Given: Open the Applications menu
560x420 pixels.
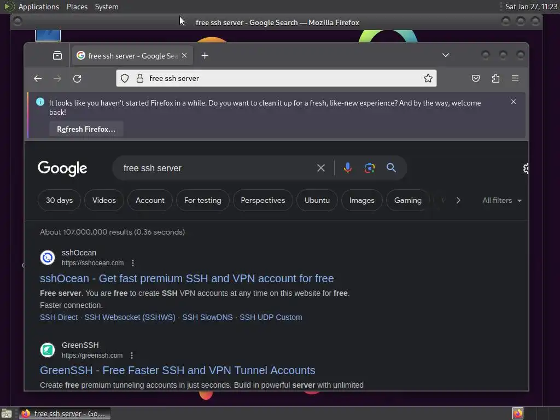Looking at the screenshot, I should [x=39, y=7].
